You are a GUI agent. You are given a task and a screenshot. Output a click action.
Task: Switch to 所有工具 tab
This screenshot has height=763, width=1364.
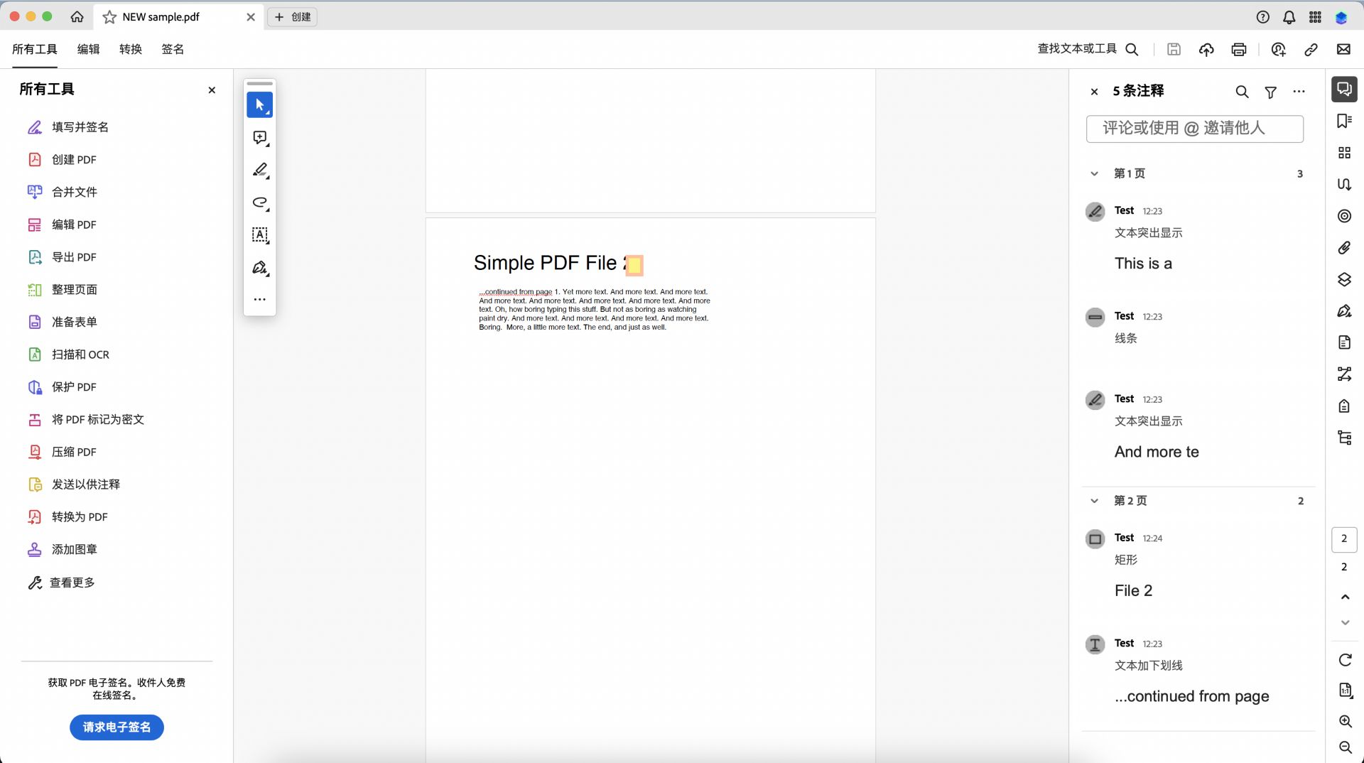pos(35,49)
